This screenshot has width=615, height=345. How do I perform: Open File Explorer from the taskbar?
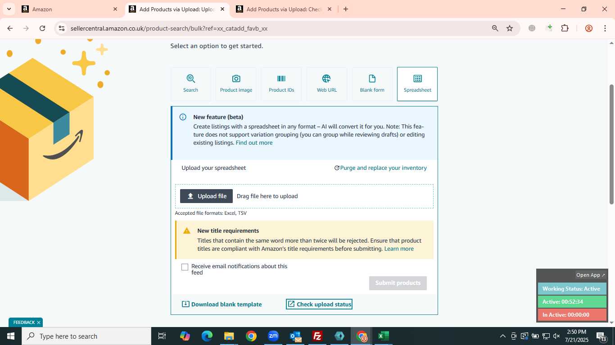click(229, 336)
